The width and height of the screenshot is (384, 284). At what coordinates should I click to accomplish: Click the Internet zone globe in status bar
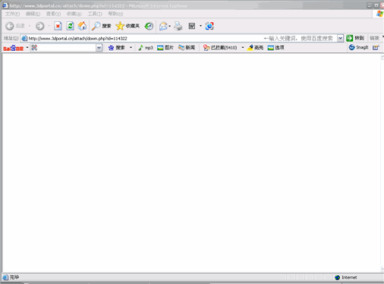337,277
